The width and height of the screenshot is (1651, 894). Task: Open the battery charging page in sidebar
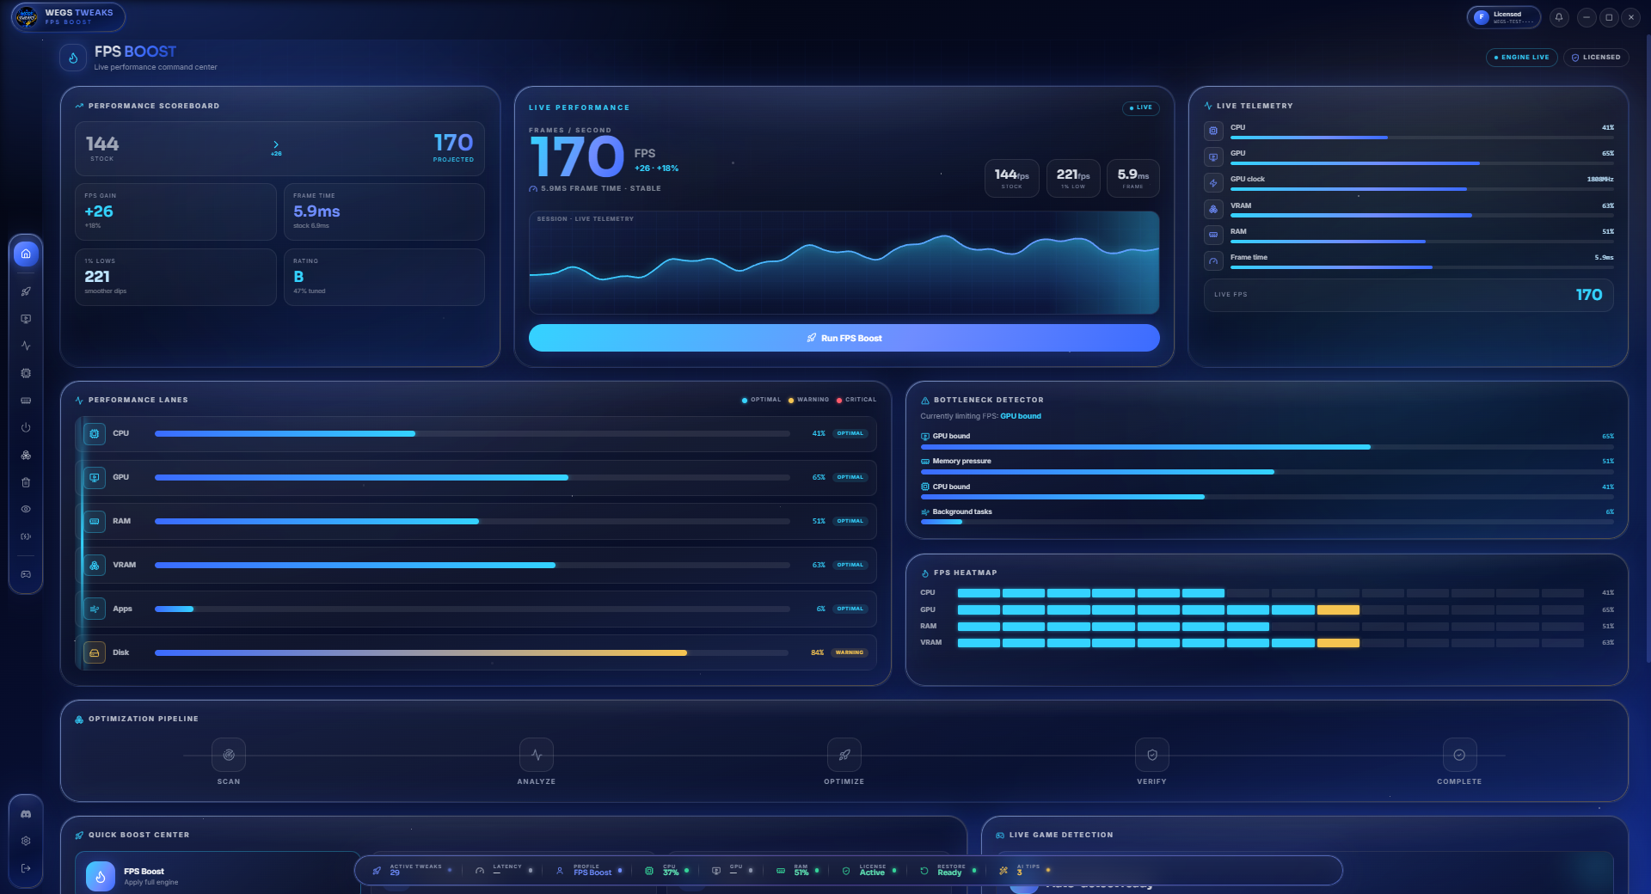pos(26,536)
